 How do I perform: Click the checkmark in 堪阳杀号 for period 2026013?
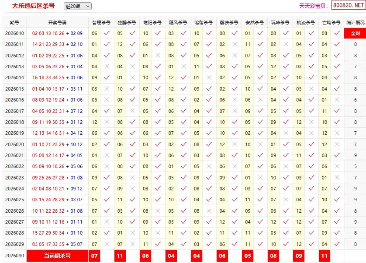[x=158, y=67]
